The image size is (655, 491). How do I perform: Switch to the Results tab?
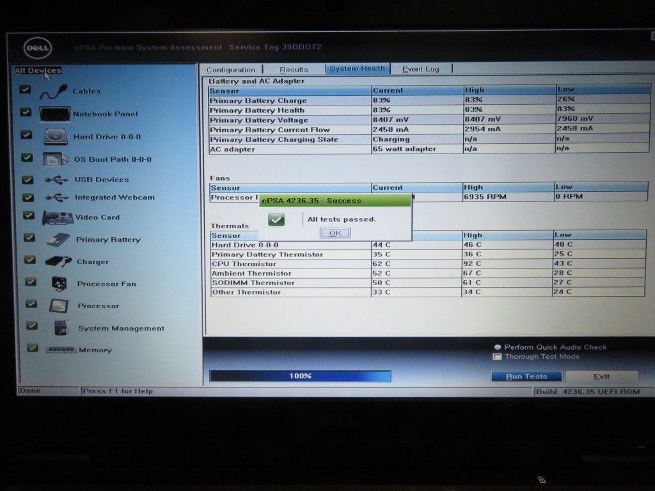(x=294, y=69)
